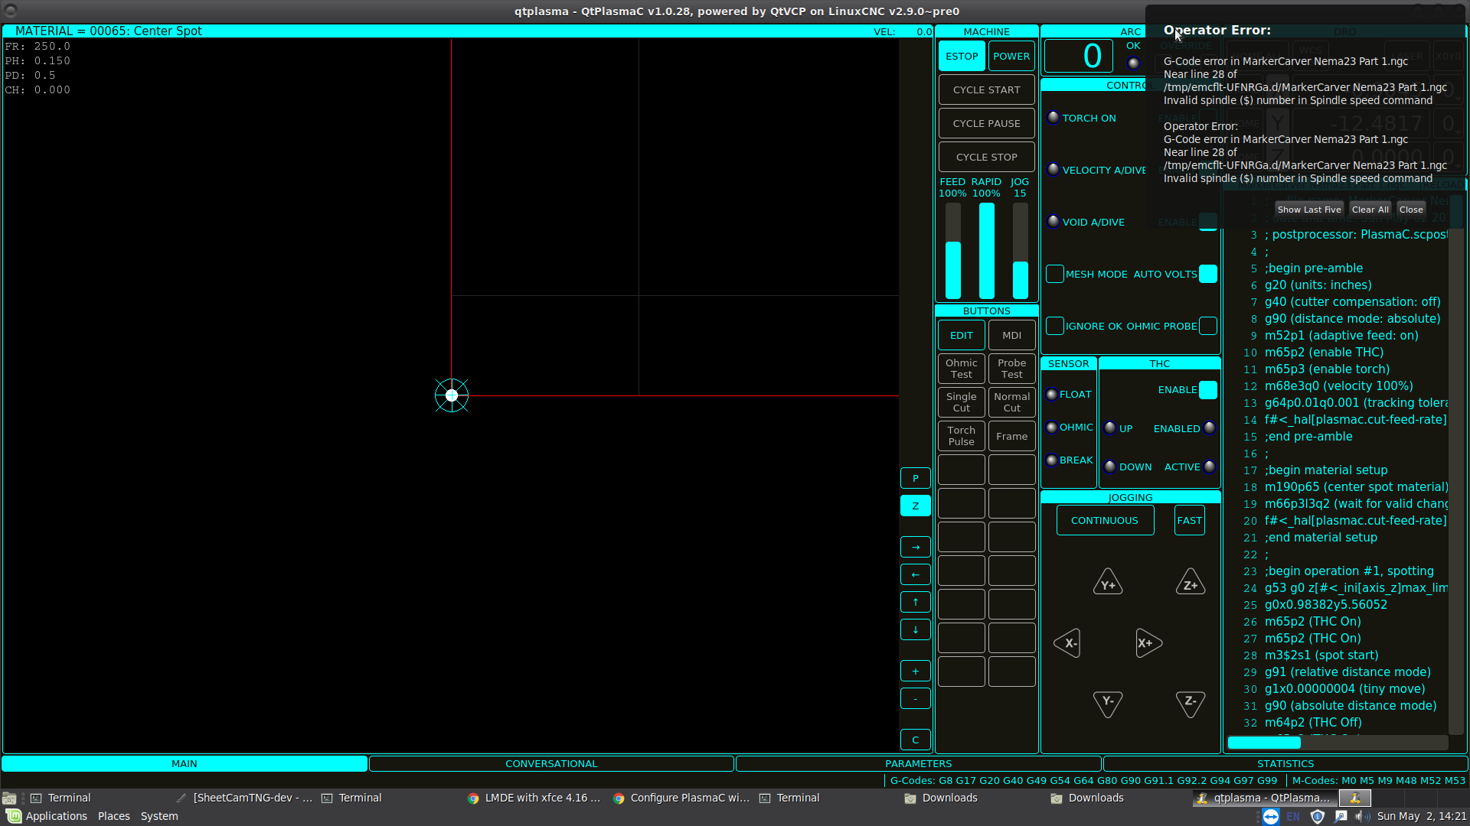Switch to the STATISTICS tab
Image resolution: width=1470 pixels, height=826 pixels.
[x=1285, y=763]
